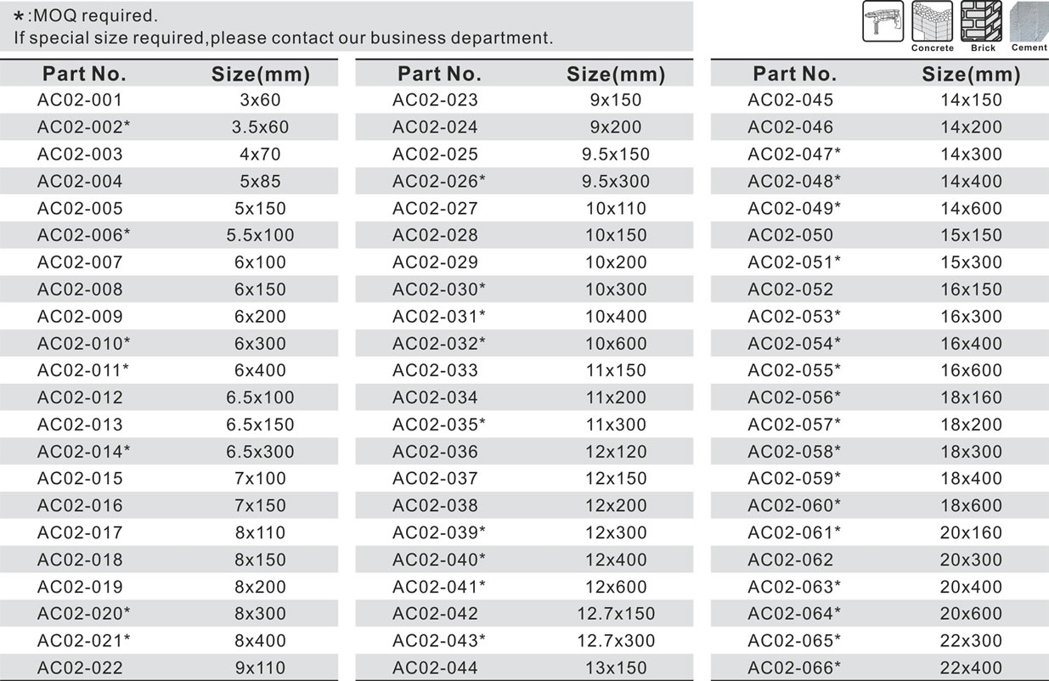Image resolution: width=1049 pixels, height=681 pixels.
Task: Select part number AC02-001
Action: tap(80, 100)
